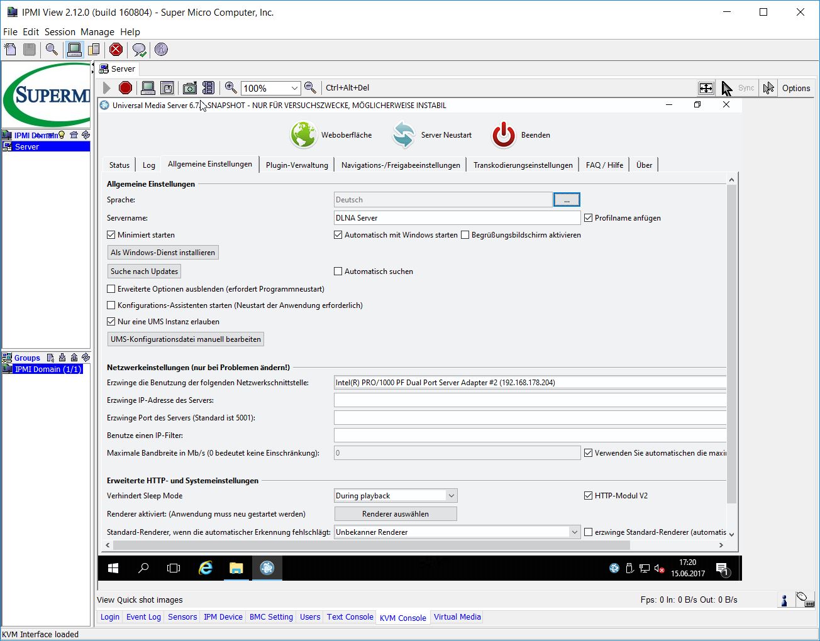Open File Explorer in remote taskbar
This screenshot has height=641, width=820.
236,568
